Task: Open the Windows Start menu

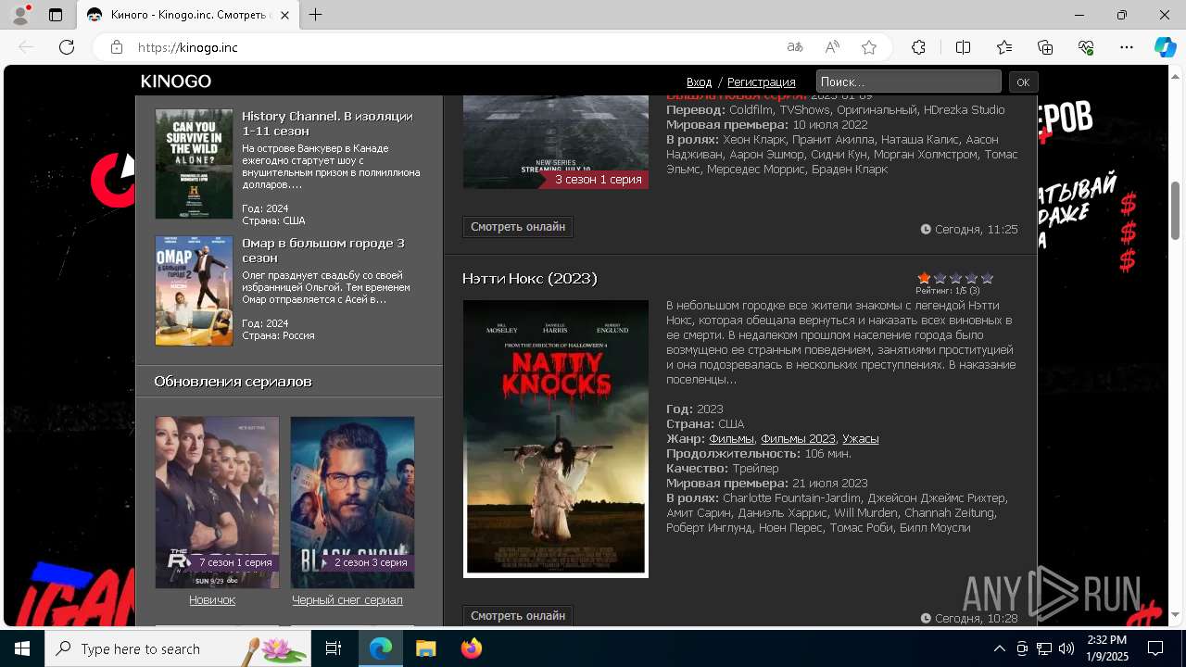Action: [22, 648]
